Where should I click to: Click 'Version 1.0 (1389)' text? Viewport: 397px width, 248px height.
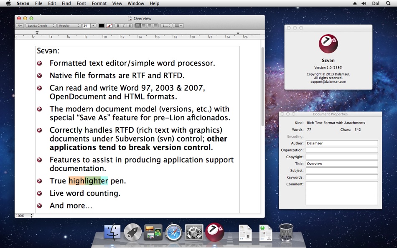pos(328,68)
